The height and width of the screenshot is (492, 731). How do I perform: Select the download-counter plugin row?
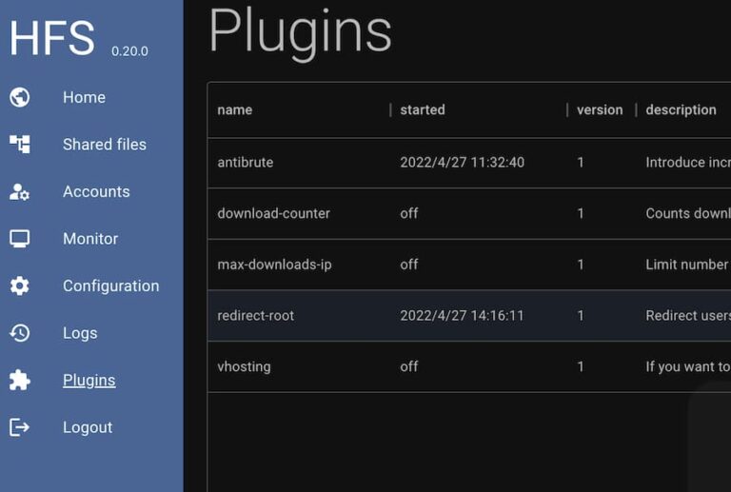coord(274,213)
